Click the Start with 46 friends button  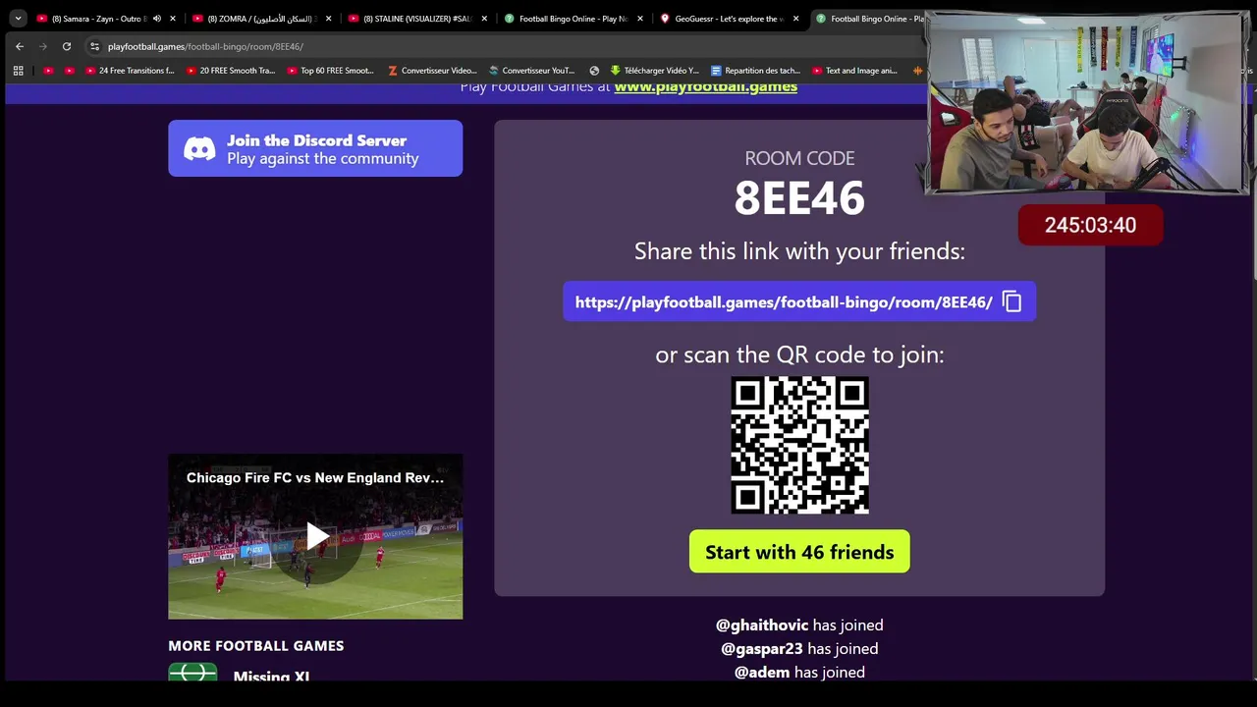click(x=799, y=552)
